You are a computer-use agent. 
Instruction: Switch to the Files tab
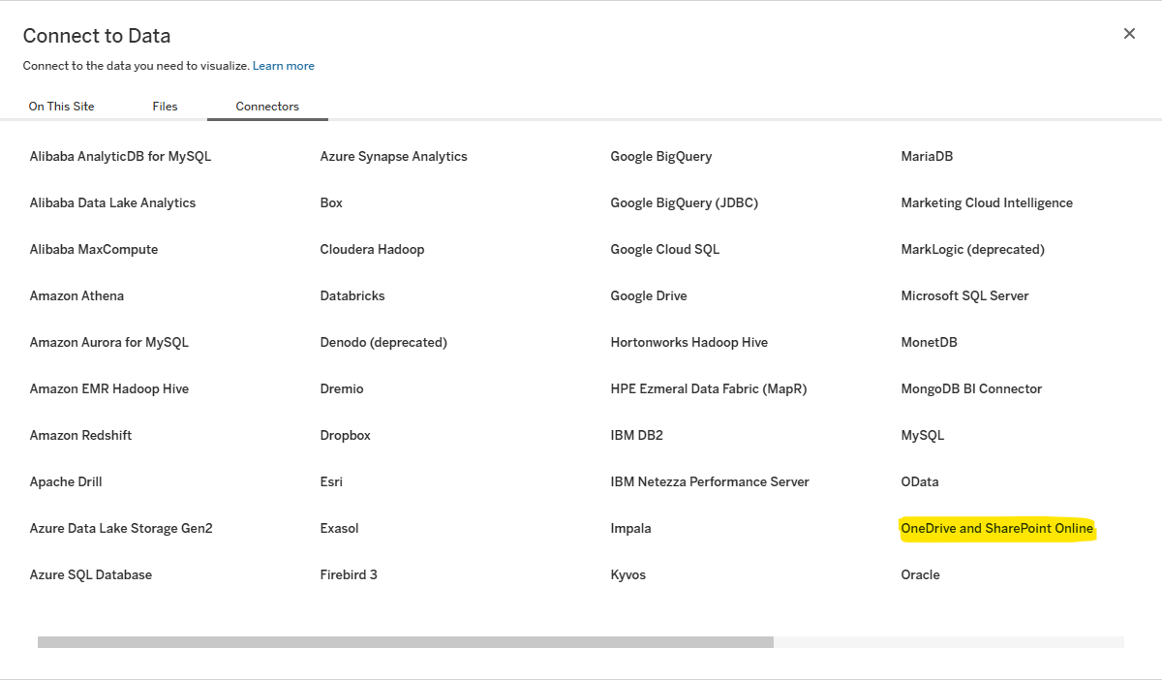pos(165,107)
